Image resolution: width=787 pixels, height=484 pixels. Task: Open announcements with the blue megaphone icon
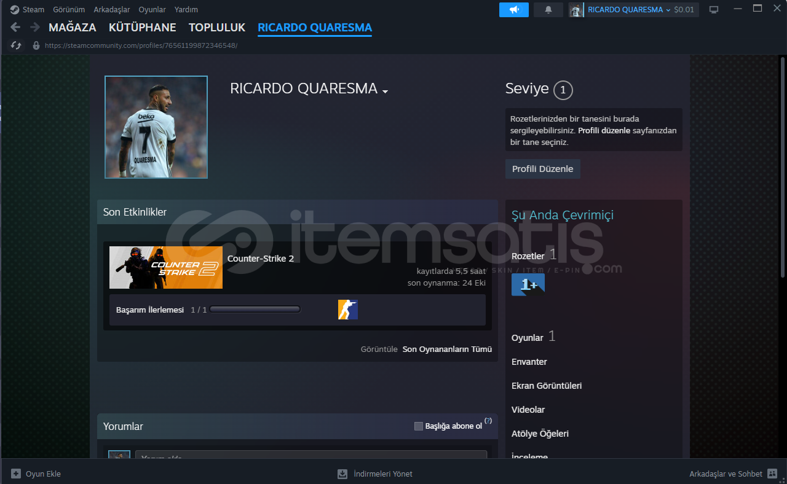point(514,10)
